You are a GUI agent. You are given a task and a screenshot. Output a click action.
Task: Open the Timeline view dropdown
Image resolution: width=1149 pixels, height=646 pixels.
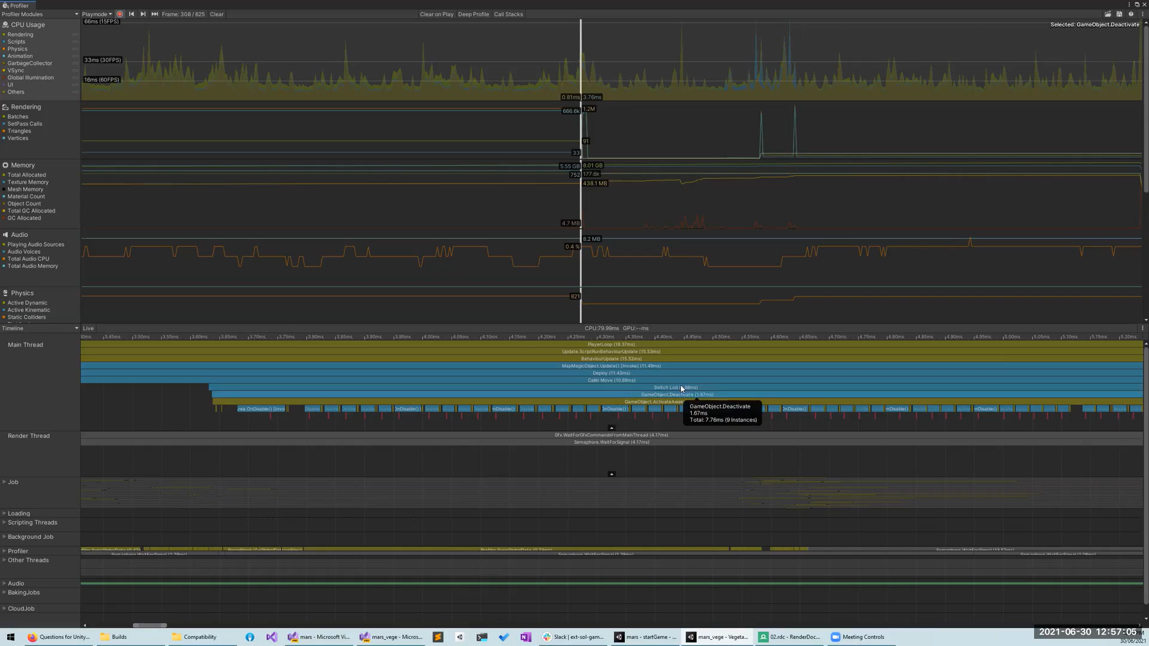(x=40, y=328)
